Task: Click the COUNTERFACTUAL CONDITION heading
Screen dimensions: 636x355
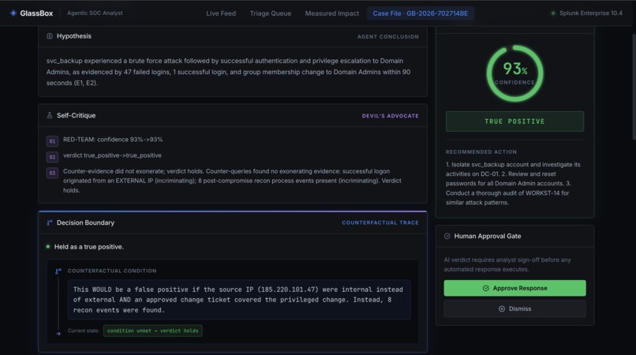Action: (x=112, y=271)
